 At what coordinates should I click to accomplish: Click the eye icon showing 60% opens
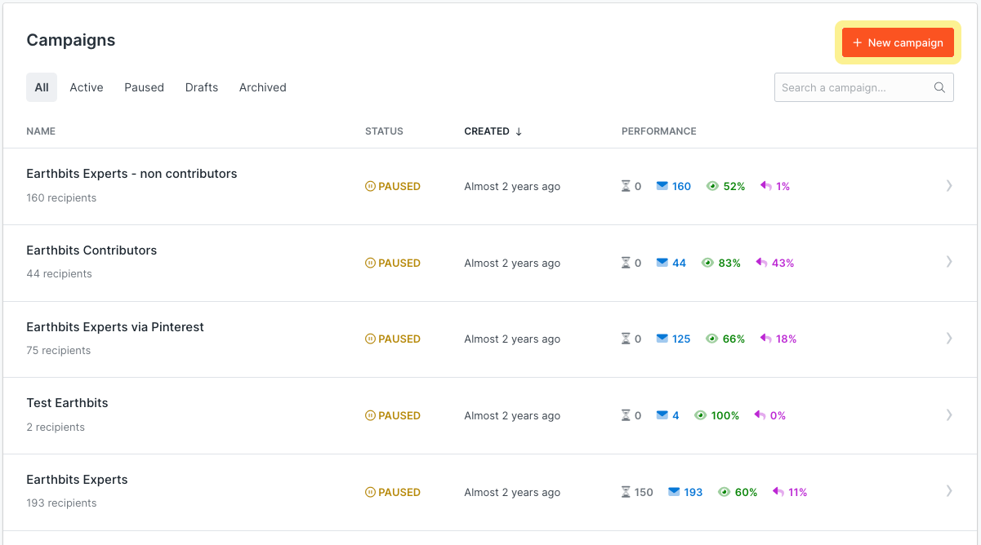724,492
